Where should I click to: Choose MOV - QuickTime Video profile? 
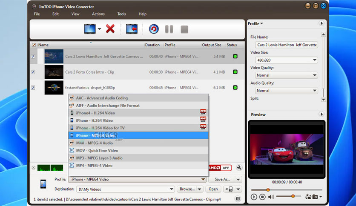138,150
